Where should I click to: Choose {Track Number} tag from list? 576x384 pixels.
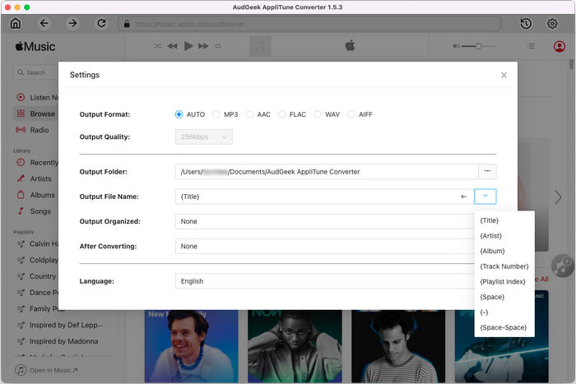tap(504, 266)
